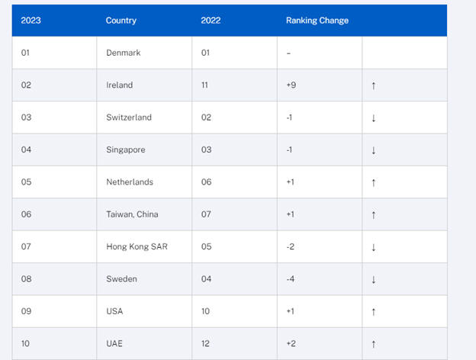Image resolution: width=476 pixels, height=360 pixels.
Task: Click the up arrow in UAE row
Action: (x=373, y=344)
